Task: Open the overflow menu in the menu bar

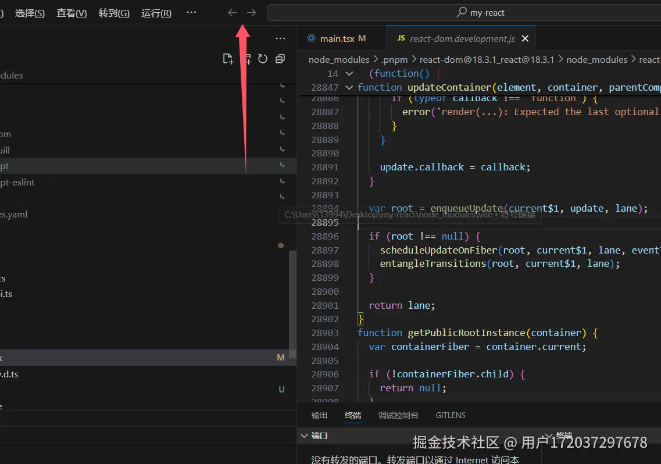Action: click(x=191, y=13)
